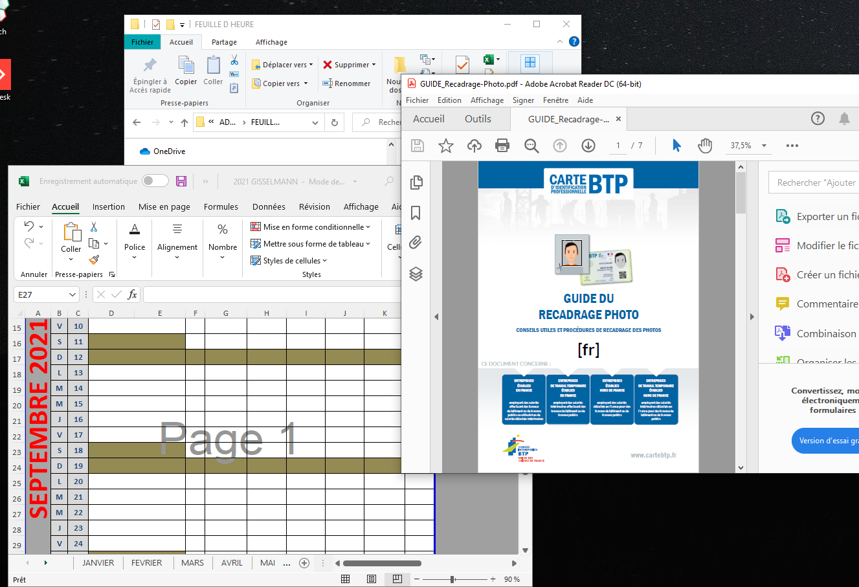Open the Acrobat attachments paperclip panel
Image resolution: width=859 pixels, height=587 pixels.
[416, 243]
